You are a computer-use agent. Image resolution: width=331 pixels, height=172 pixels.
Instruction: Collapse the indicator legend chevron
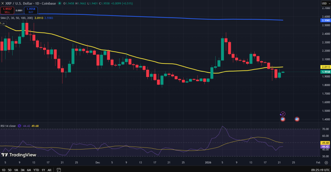coord(4,24)
